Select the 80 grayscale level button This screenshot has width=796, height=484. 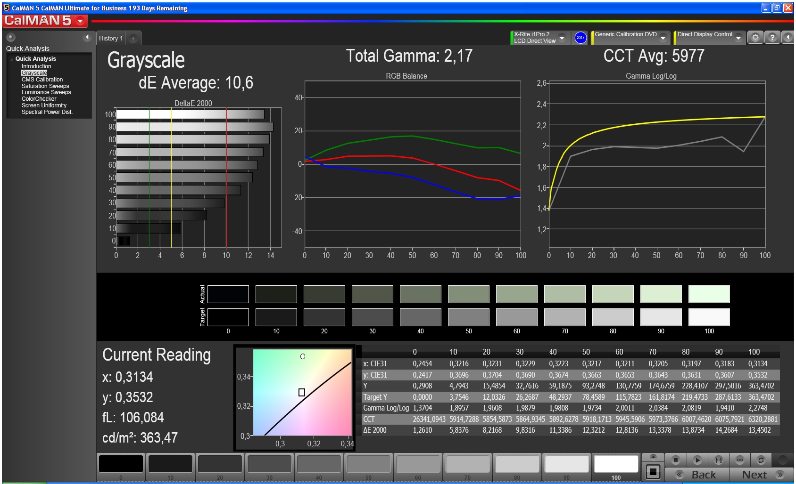tap(517, 467)
